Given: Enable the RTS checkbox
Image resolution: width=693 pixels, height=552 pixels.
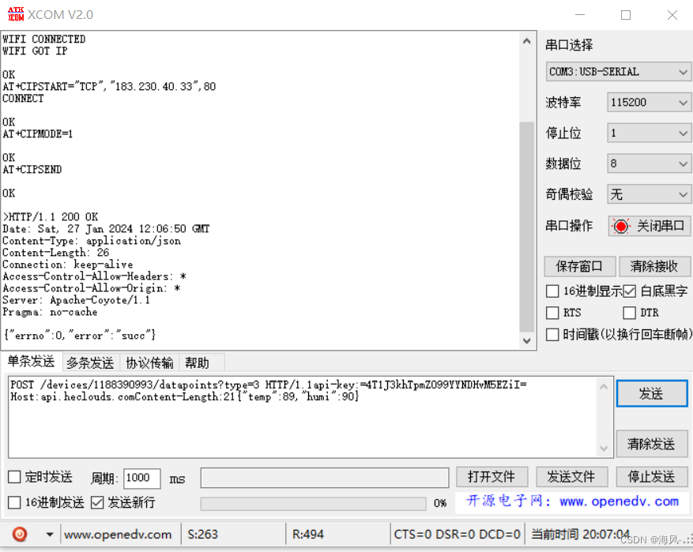Looking at the screenshot, I should 551,313.
